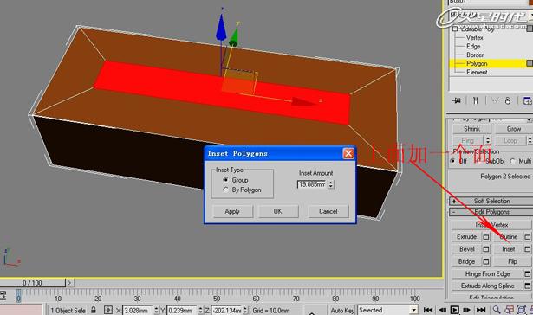Click the Y coordinate field
Screen dimensions: 533x315
click(x=182, y=311)
